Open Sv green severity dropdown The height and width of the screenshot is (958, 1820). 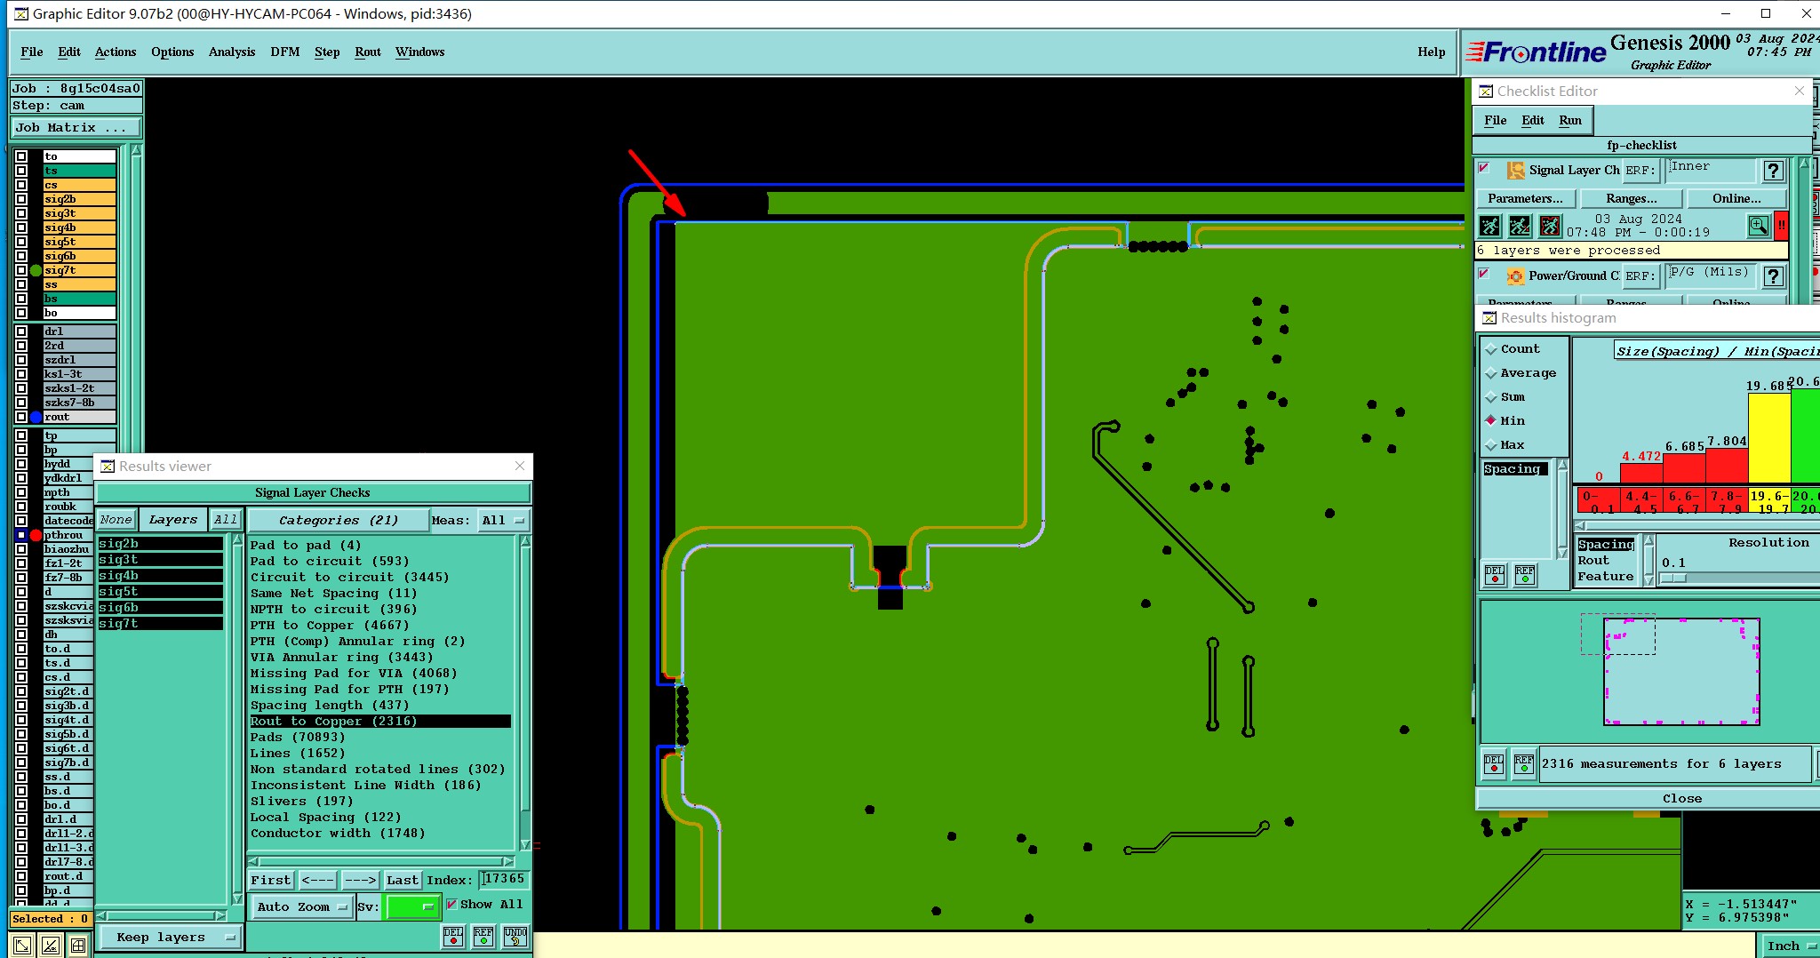point(412,907)
